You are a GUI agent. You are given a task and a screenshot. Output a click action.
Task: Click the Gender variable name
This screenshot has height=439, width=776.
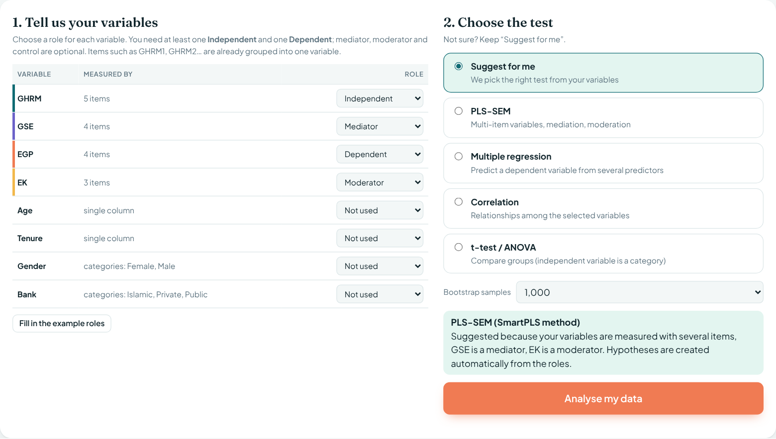pyautogui.click(x=32, y=266)
